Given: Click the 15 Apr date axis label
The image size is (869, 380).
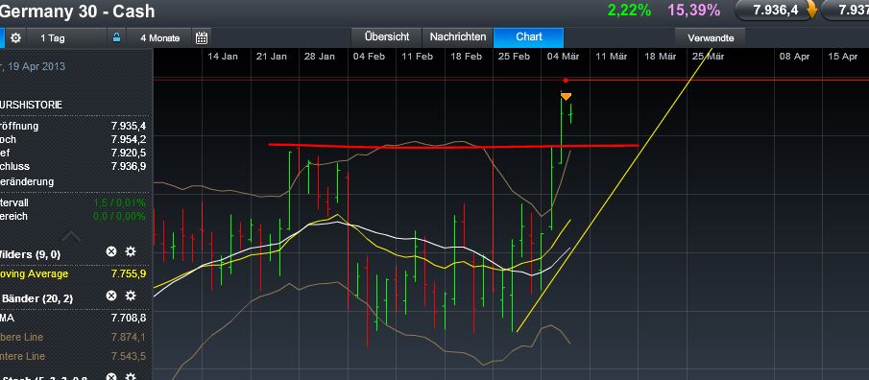Looking at the screenshot, I should click(842, 57).
